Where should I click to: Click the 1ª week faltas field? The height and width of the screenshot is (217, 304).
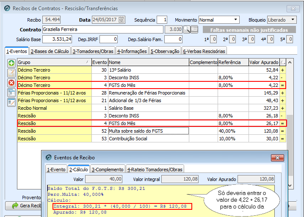pos(213,39)
